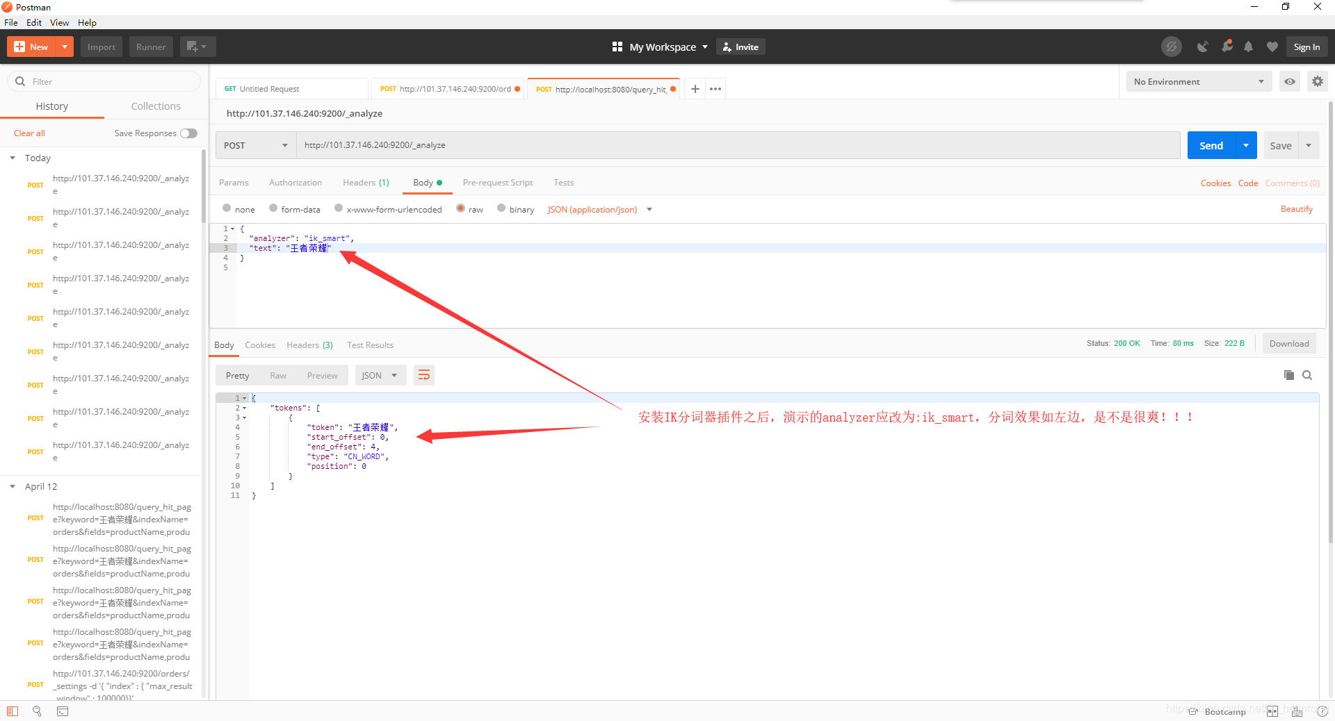Image resolution: width=1335 pixels, height=721 pixels.
Task: Click the sync status icon in header
Action: [x=1172, y=47]
